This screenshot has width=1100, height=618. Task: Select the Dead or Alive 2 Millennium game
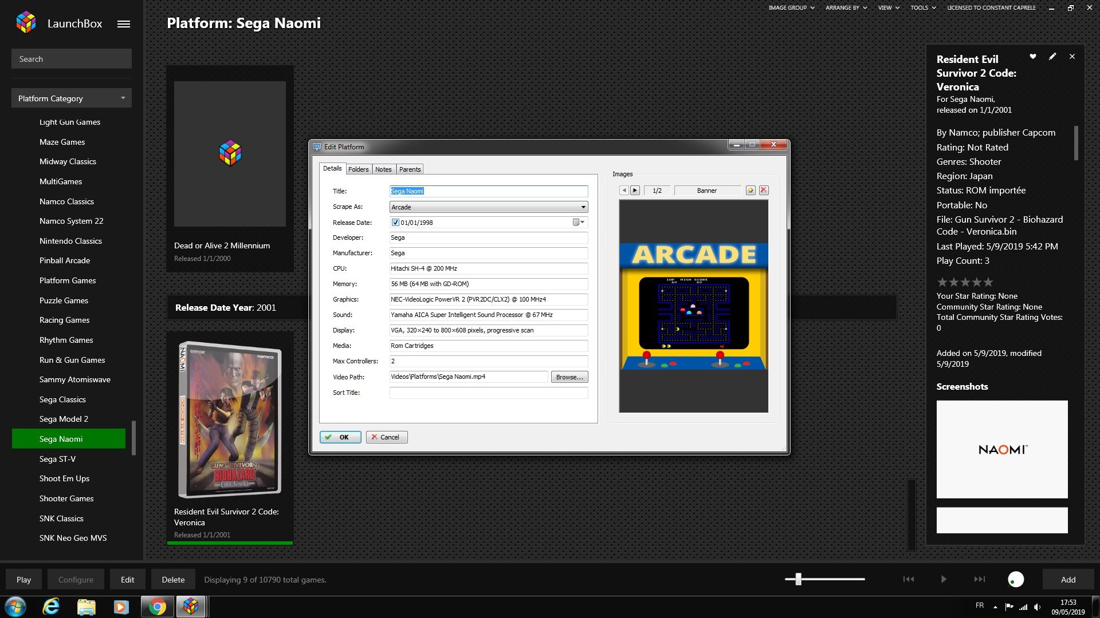click(230, 168)
